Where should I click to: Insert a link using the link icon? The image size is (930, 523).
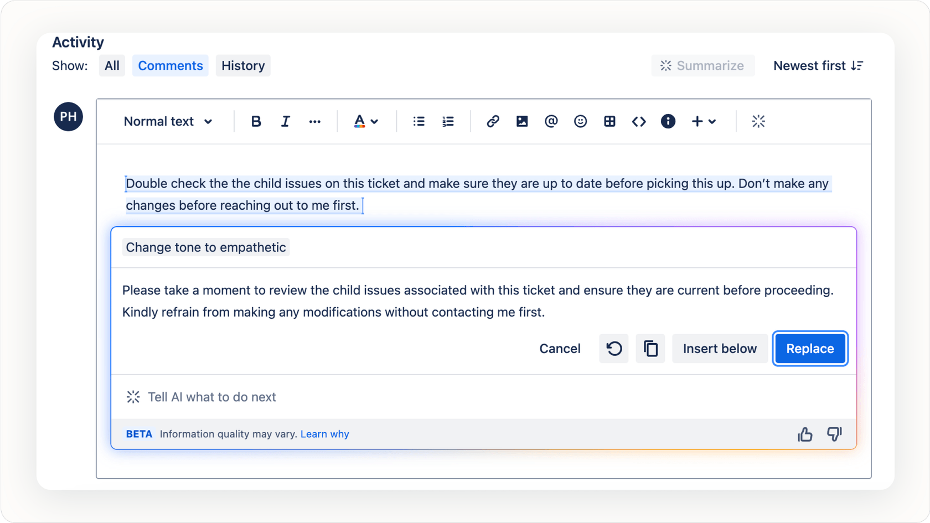click(x=493, y=121)
